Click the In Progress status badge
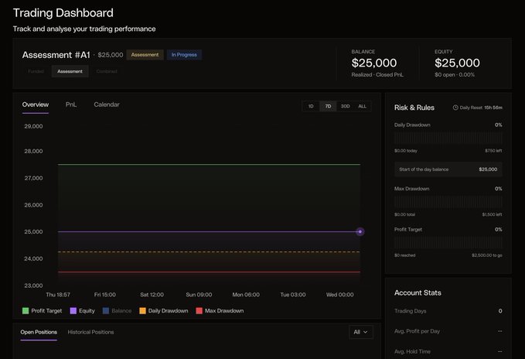The height and width of the screenshot is (359, 525). point(184,55)
